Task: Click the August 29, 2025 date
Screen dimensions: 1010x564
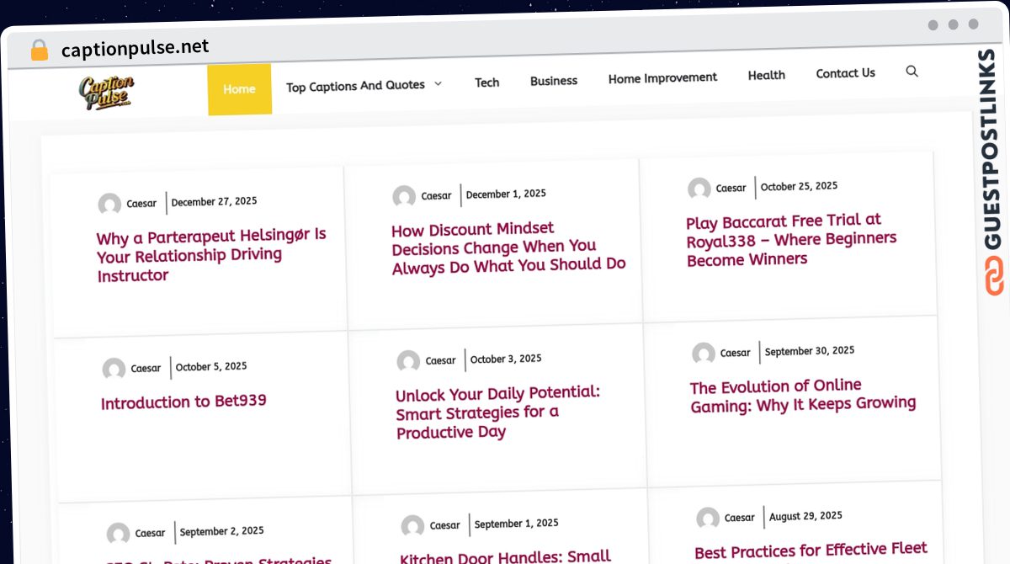Action: (x=805, y=516)
